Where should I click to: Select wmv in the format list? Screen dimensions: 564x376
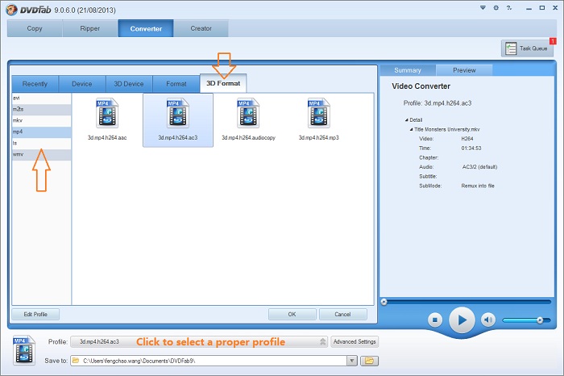click(x=41, y=154)
